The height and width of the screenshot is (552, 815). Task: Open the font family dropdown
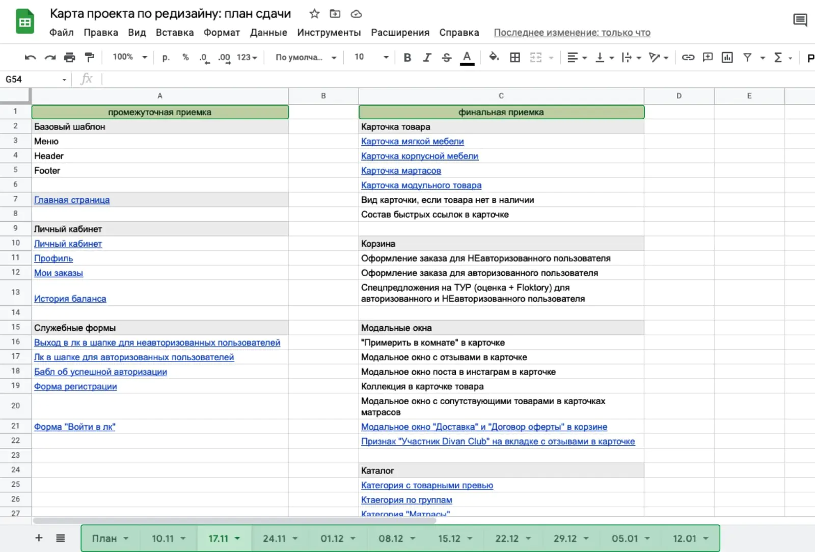[306, 57]
